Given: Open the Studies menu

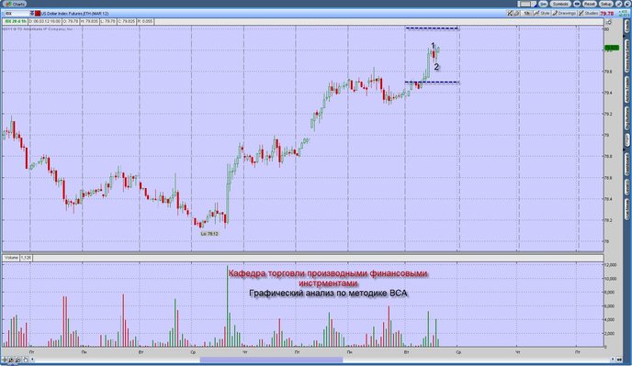Looking at the screenshot, I should click(589, 13).
